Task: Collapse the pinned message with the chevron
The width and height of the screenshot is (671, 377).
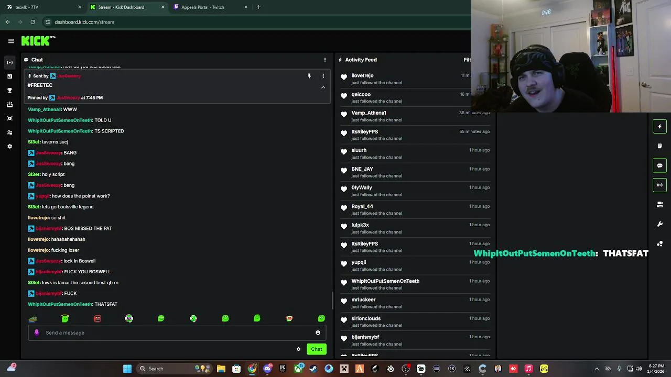Action: click(x=323, y=87)
